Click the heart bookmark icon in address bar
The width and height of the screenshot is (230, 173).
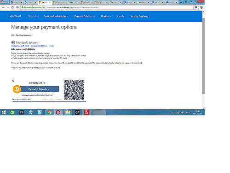(x=196, y=7)
